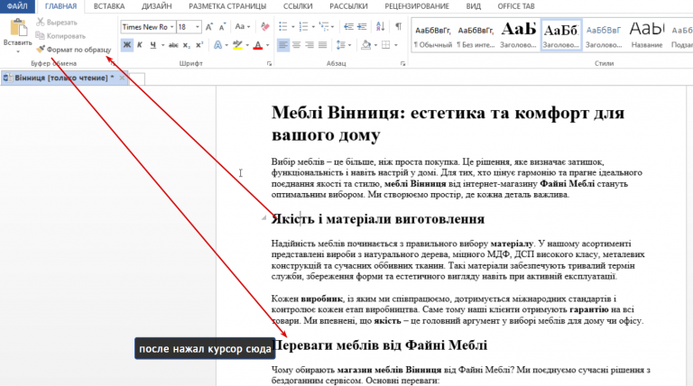The width and height of the screenshot is (693, 386).
Task: Open the РАЗМЕТКА СТРАНИЦЫ tab
Action: (227, 6)
